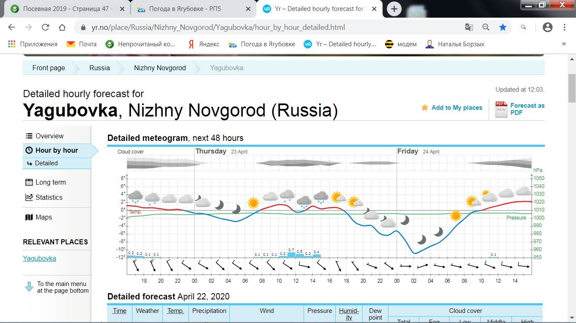
Task: Click the Forecast as PDF icon
Action: tap(501, 109)
